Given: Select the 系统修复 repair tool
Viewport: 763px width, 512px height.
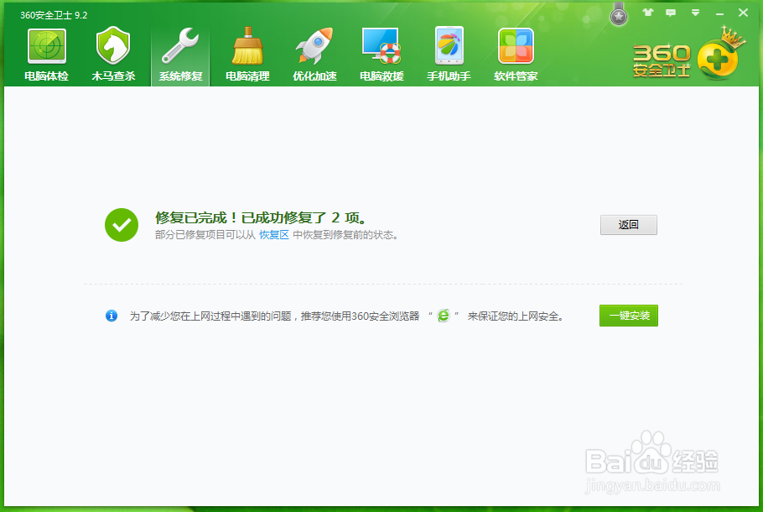Looking at the screenshot, I should click(179, 52).
